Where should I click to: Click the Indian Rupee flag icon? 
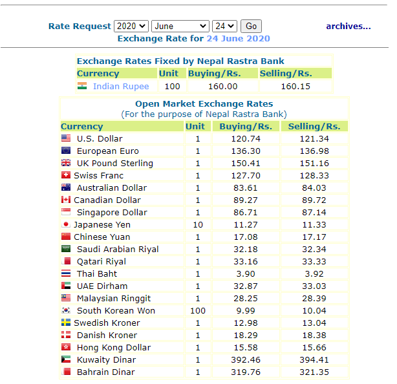(x=82, y=86)
